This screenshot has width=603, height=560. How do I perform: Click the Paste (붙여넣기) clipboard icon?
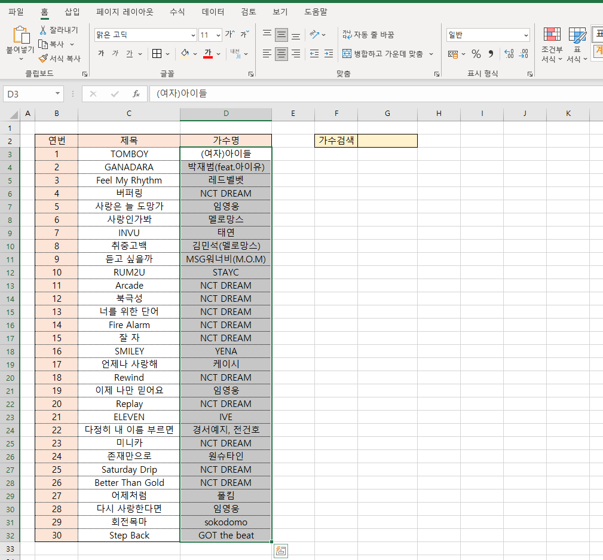click(21, 35)
